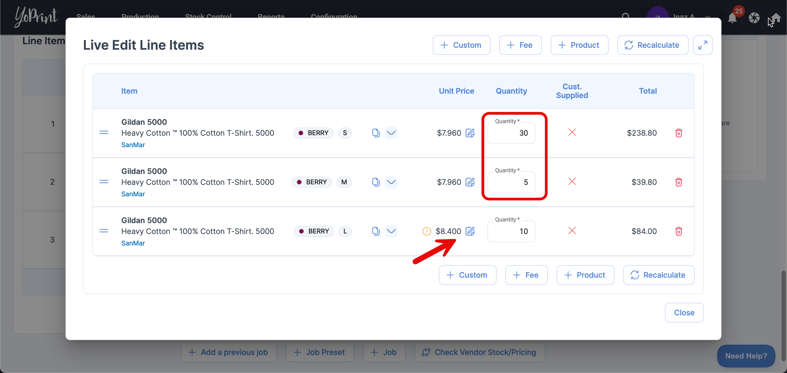This screenshot has width=787, height=373.
Task: Click the + Job button
Action: click(x=384, y=352)
